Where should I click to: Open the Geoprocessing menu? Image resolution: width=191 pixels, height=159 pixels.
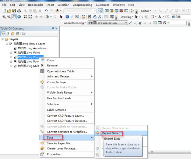tap(82, 5)
